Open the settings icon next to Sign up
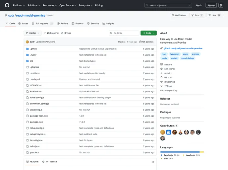 [x=221, y=5]
